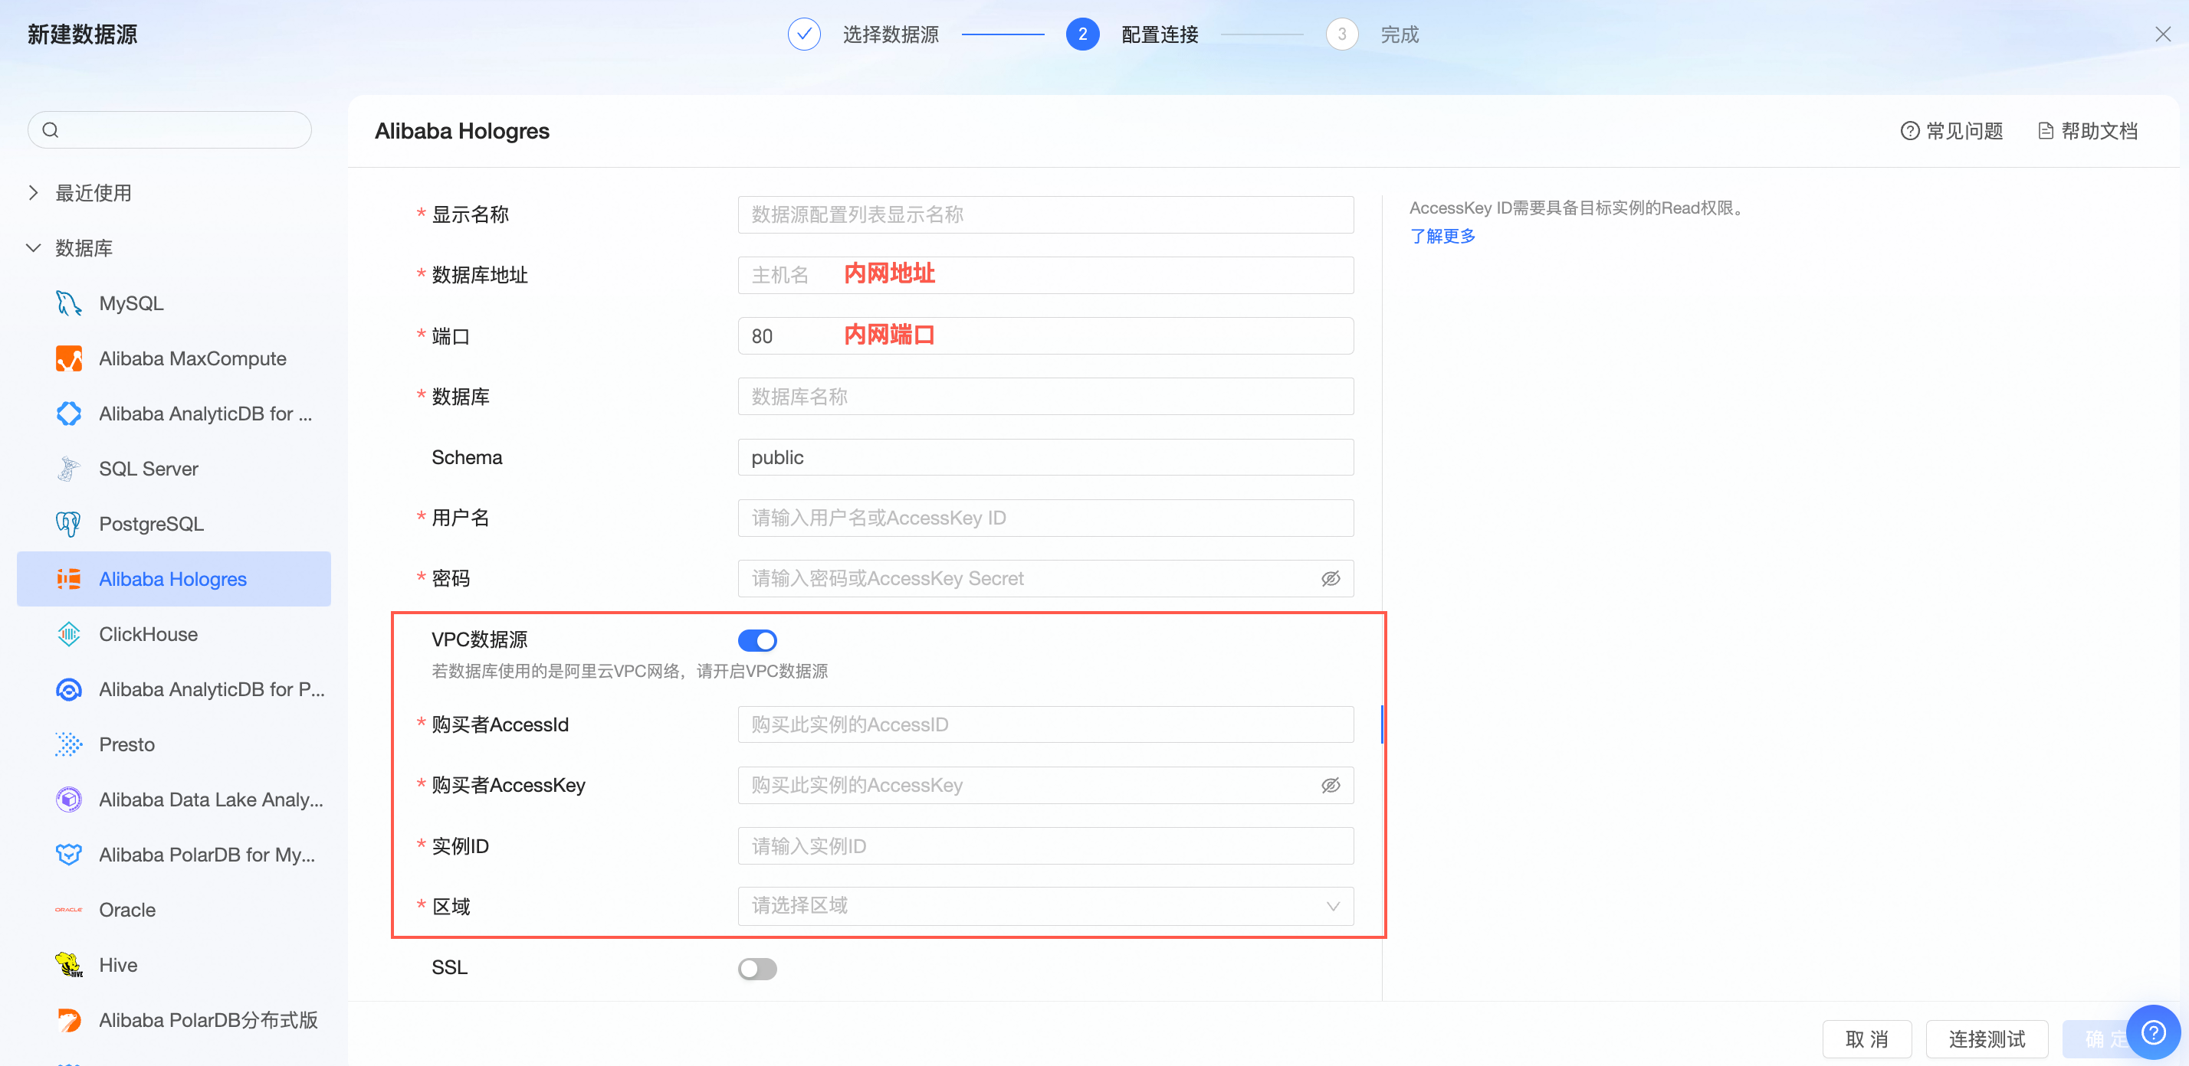Click the 连接测试 button
Viewport: 2189px width, 1066px height.
tap(1986, 1039)
